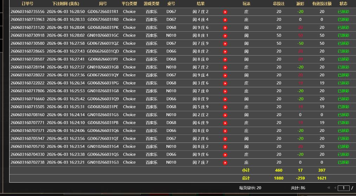Play replay for round GN010266031G5

225,115
